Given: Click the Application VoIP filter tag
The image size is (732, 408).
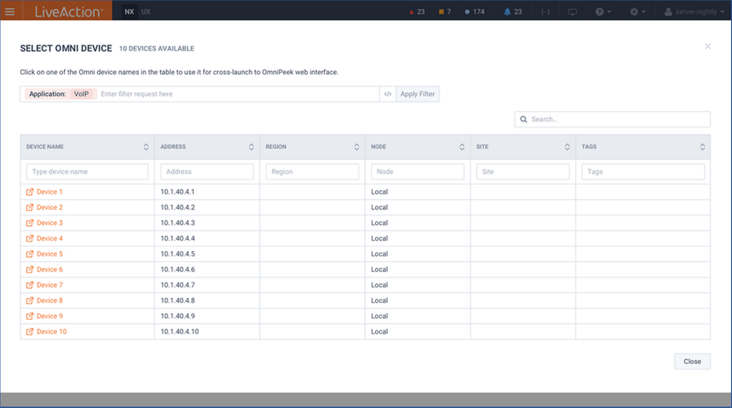Looking at the screenshot, I should [x=60, y=94].
